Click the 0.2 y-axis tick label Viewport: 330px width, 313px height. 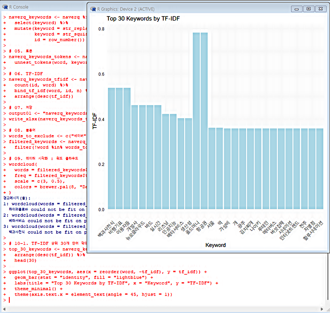click(x=101, y=165)
